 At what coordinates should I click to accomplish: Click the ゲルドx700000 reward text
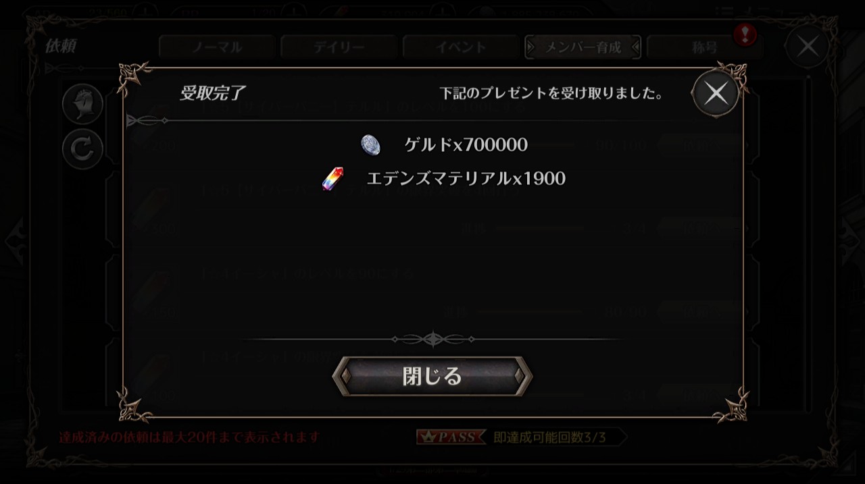[x=466, y=144]
